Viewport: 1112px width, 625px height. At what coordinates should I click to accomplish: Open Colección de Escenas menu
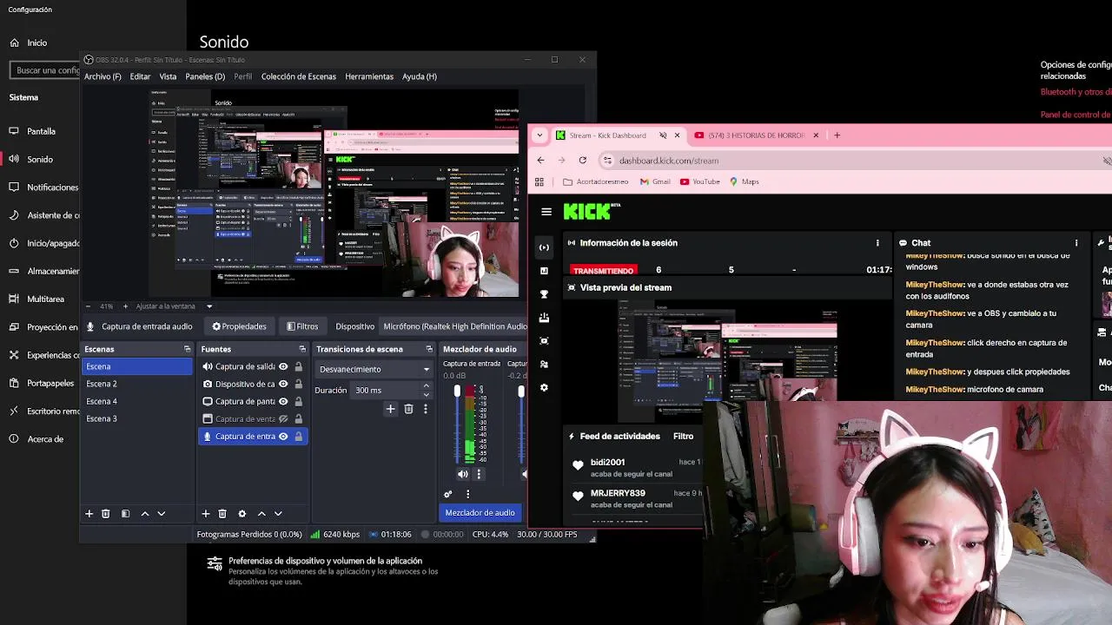coord(298,76)
